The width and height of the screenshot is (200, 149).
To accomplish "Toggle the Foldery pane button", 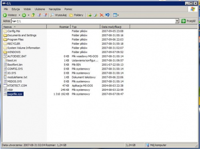I will (76, 15).
